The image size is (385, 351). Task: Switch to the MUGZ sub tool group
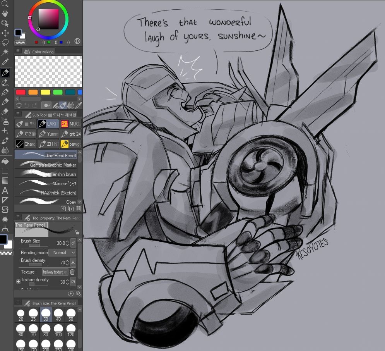pyautogui.click(x=71, y=124)
